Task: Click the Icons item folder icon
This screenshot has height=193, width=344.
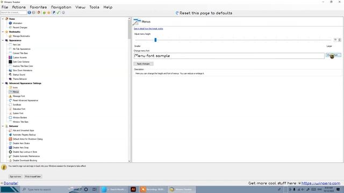Action: 10,87
